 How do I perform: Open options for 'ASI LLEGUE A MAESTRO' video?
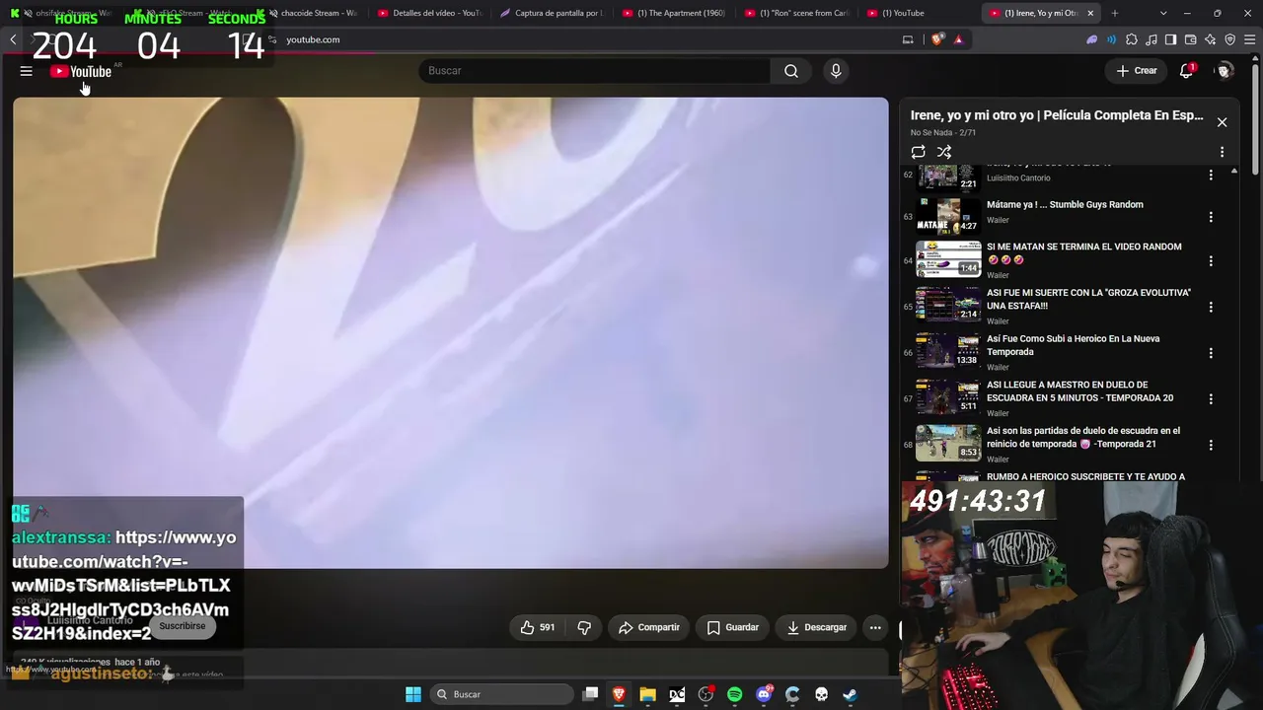click(1211, 399)
